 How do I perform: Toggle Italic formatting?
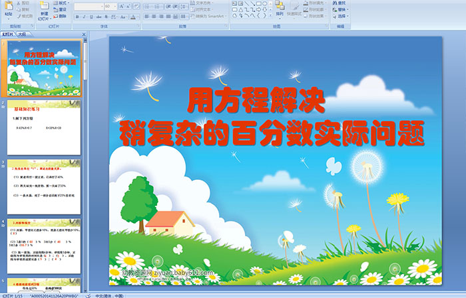point(84,17)
